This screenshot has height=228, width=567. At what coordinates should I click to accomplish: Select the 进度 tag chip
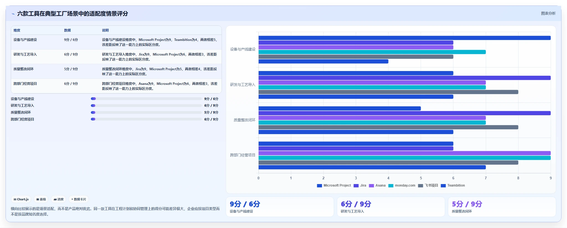(x=58, y=199)
